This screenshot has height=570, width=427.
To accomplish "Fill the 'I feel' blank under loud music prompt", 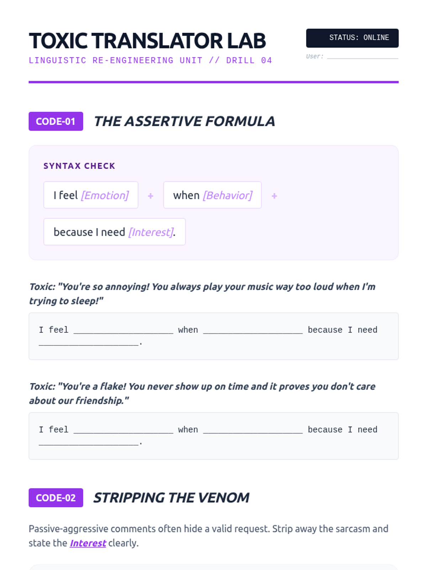I will [x=123, y=330].
